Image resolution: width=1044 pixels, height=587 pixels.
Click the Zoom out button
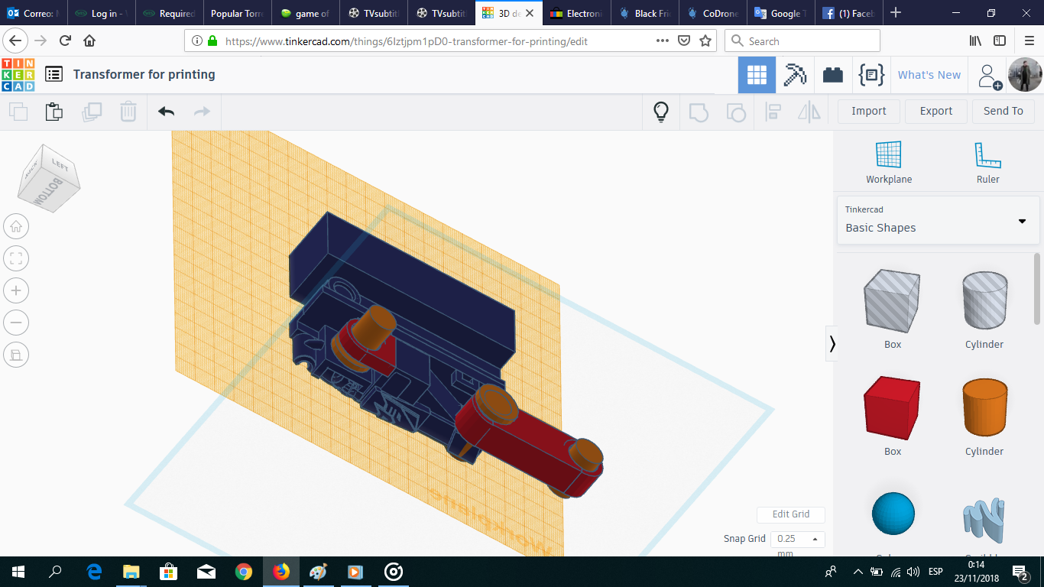pyautogui.click(x=16, y=323)
